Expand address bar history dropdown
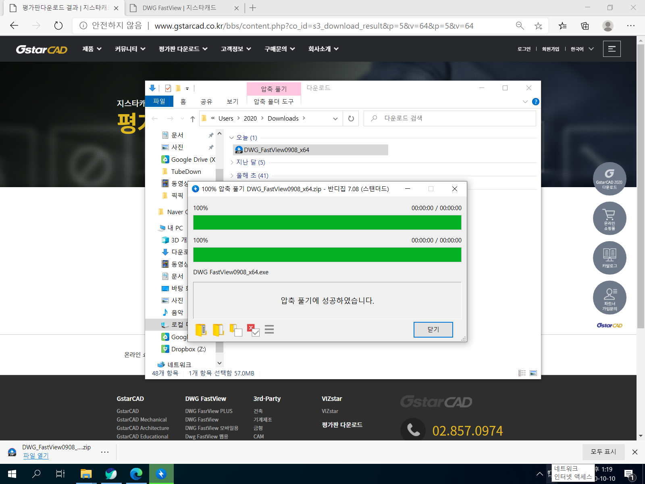 [335, 119]
